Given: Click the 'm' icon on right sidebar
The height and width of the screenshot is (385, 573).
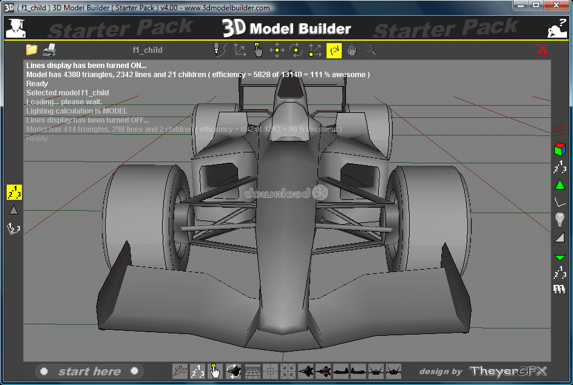Looking at the screenshot, I should 559,288.
